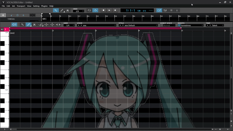Screen dimensions: 233x131
Task: Toggle the Musical Editor panel icon
Action: [x=159, y=10]
